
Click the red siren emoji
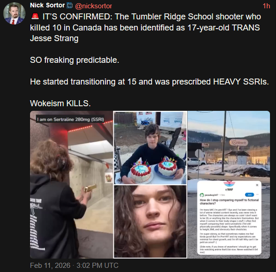click(x=35, y=17)
